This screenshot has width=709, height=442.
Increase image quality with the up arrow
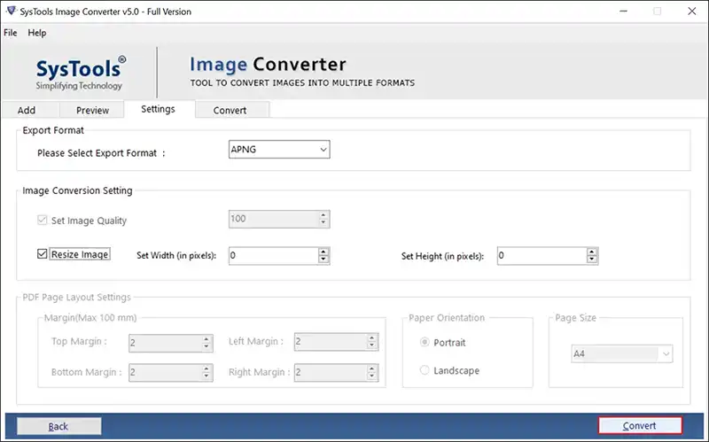tap(323, 215)
